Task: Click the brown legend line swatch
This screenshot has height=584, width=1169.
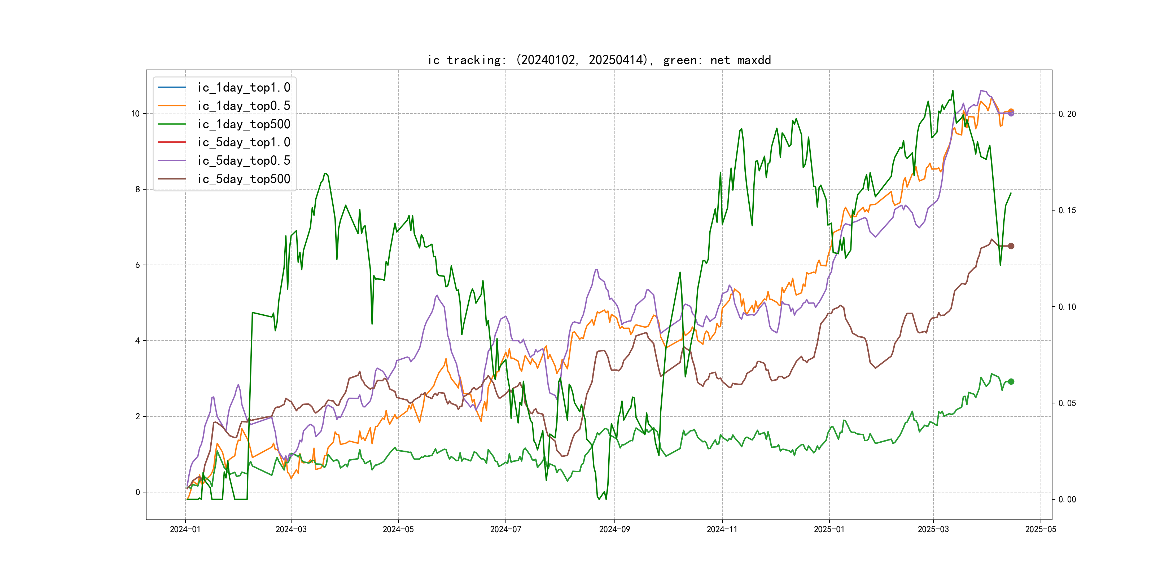Action: (x=172, y=179)
